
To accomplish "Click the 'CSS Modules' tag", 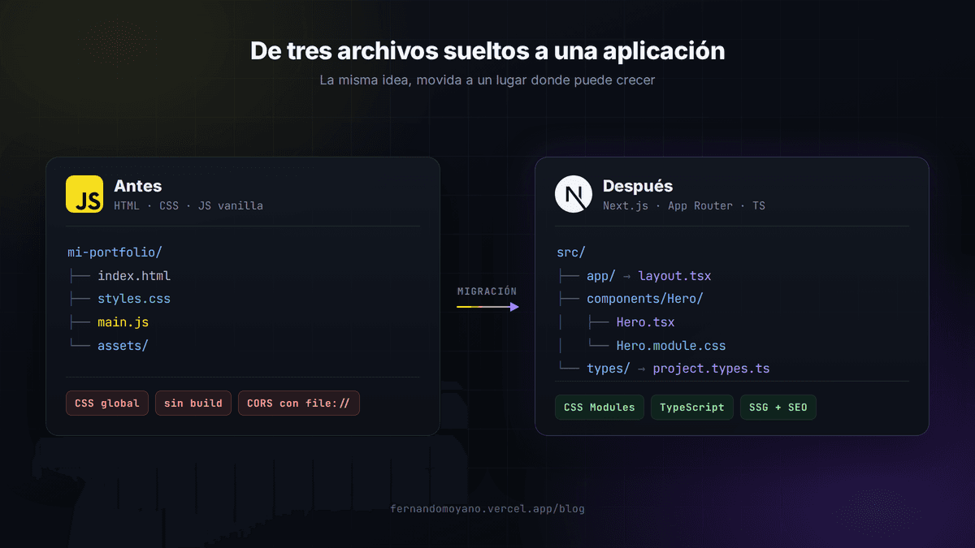I will (x=600, y=408).
